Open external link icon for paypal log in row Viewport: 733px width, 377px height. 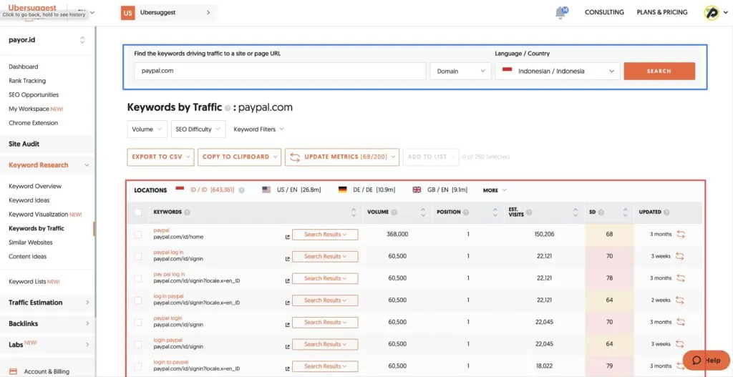pyautogui.click(x=287, y=259)
